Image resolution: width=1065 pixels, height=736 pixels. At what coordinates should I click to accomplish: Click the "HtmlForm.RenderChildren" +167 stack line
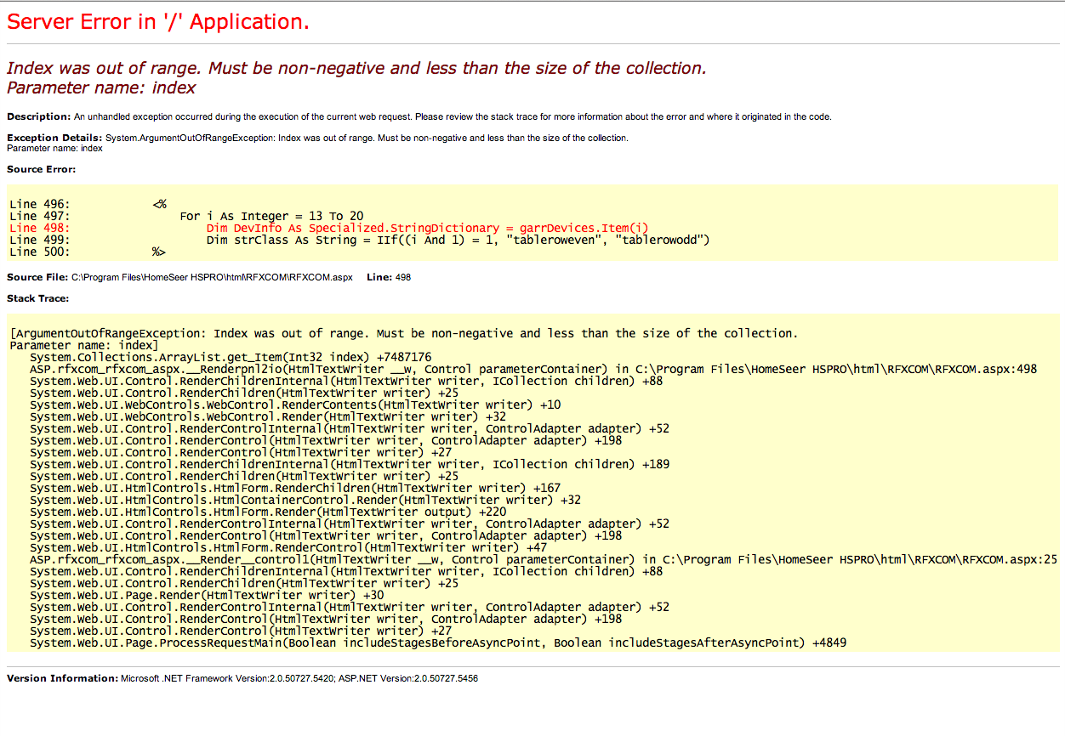(295, 488)
